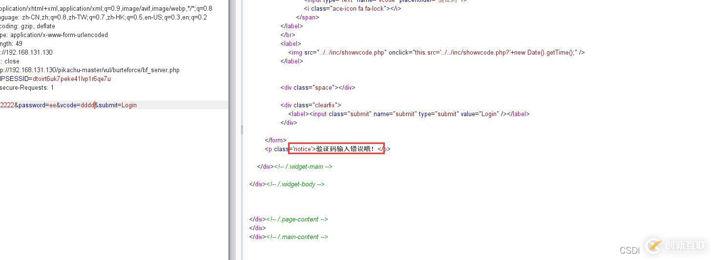The width and height of the screenshot is (711, 260).
Task: Select the referer URL ending bf_server.php
Action: 90,70
